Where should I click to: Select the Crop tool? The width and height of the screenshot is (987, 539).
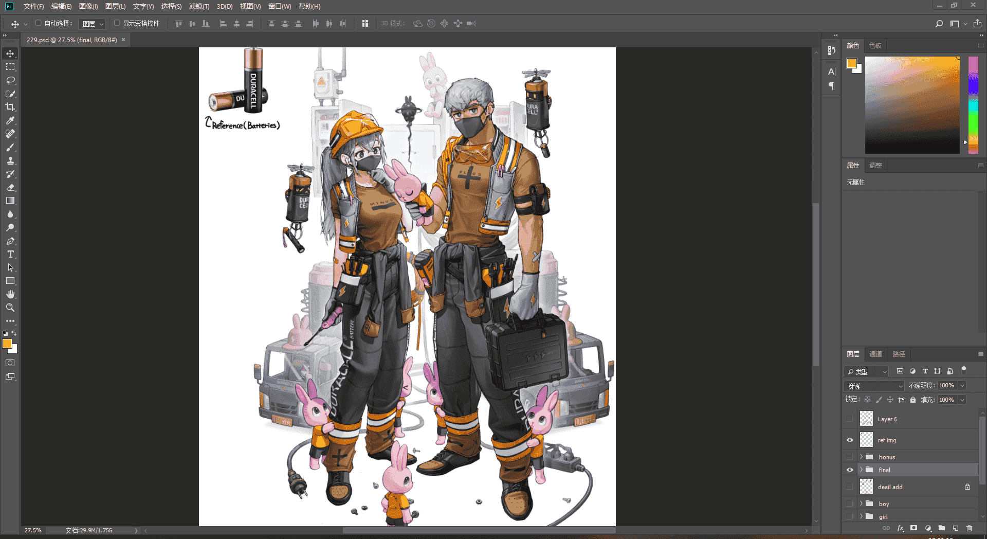pyautogui.click(x=10, y=107)
